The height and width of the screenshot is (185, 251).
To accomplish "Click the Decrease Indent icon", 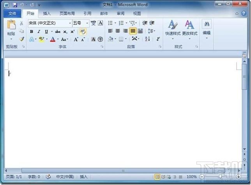I will tap(145, 23).
